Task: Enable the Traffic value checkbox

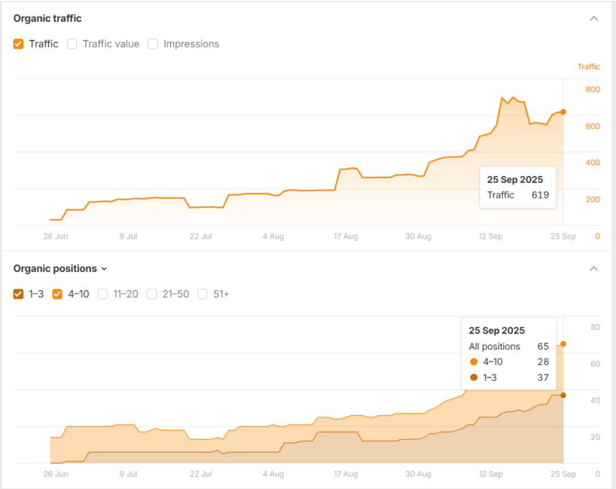Action: (x=72, y=44)
